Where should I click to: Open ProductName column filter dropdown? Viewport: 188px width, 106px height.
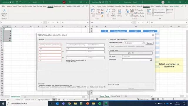click(x=128, y=31)
